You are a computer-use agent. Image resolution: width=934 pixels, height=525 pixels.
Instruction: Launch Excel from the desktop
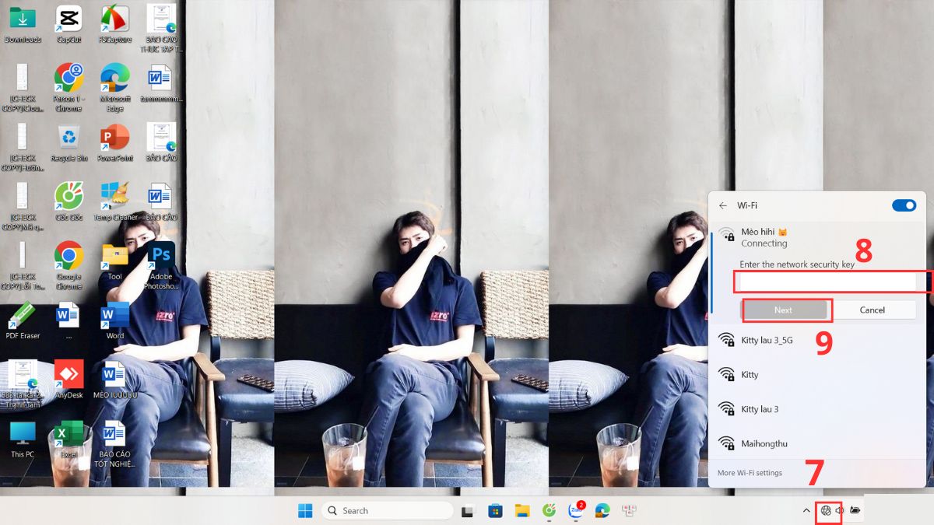(x=68, y=438)
